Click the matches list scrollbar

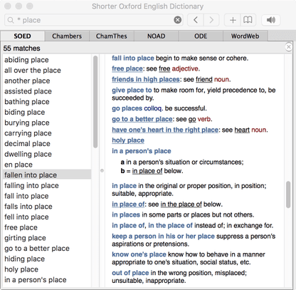(95, 102)
